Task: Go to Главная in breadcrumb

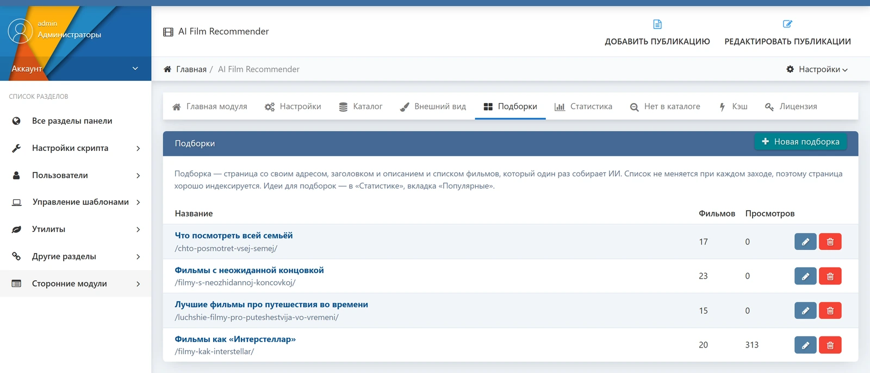Action: click(x=191, y=69)
